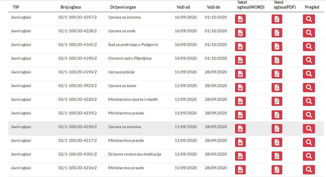
Task: Click the "Važi do" column header
Action: coord(213,7)
